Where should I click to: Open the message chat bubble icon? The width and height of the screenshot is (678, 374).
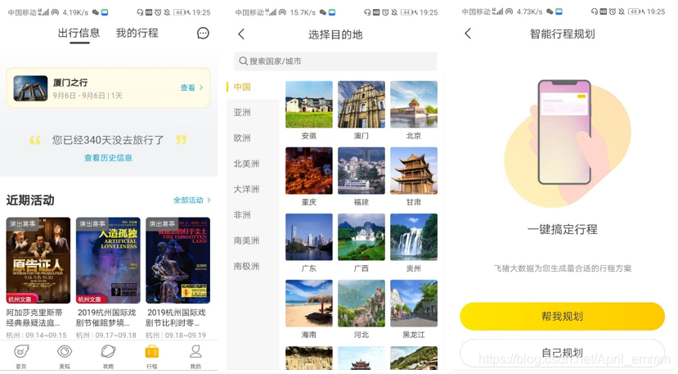203,34
